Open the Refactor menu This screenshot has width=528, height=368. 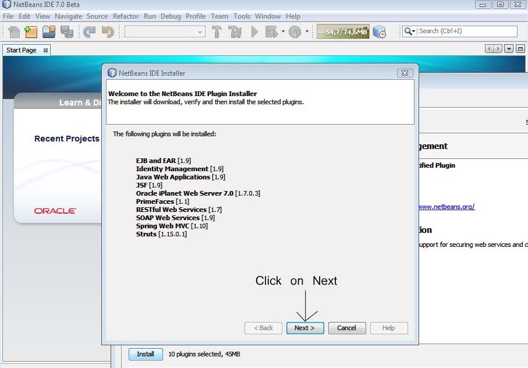pos(126,16)
